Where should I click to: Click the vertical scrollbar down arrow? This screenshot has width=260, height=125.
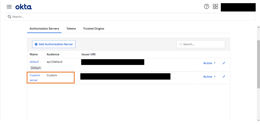coord(258,120)
